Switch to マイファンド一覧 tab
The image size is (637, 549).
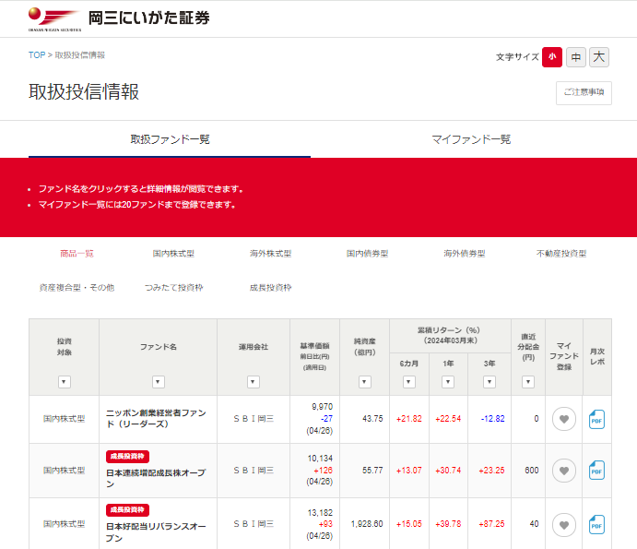[471, 139]
